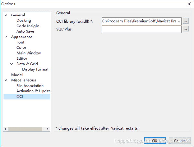The width and height of the screenshot is (194, 147).
Task: Open Font settings
Action: click(x=20, y=42)
